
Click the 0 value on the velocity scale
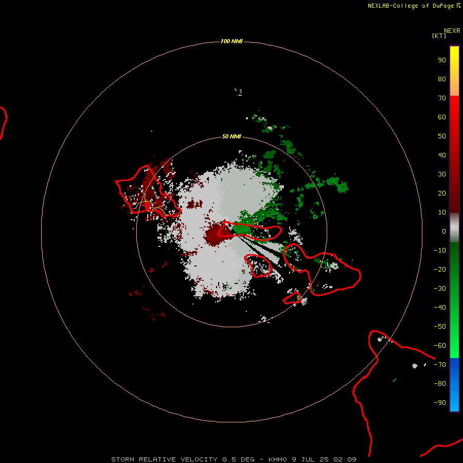tap(444, 232)
